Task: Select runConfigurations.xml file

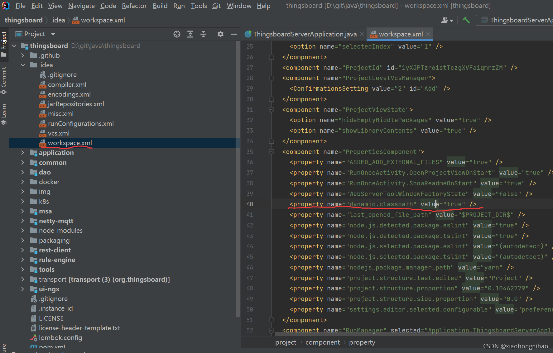Action: pyautogui.click(x=81, y=124)
